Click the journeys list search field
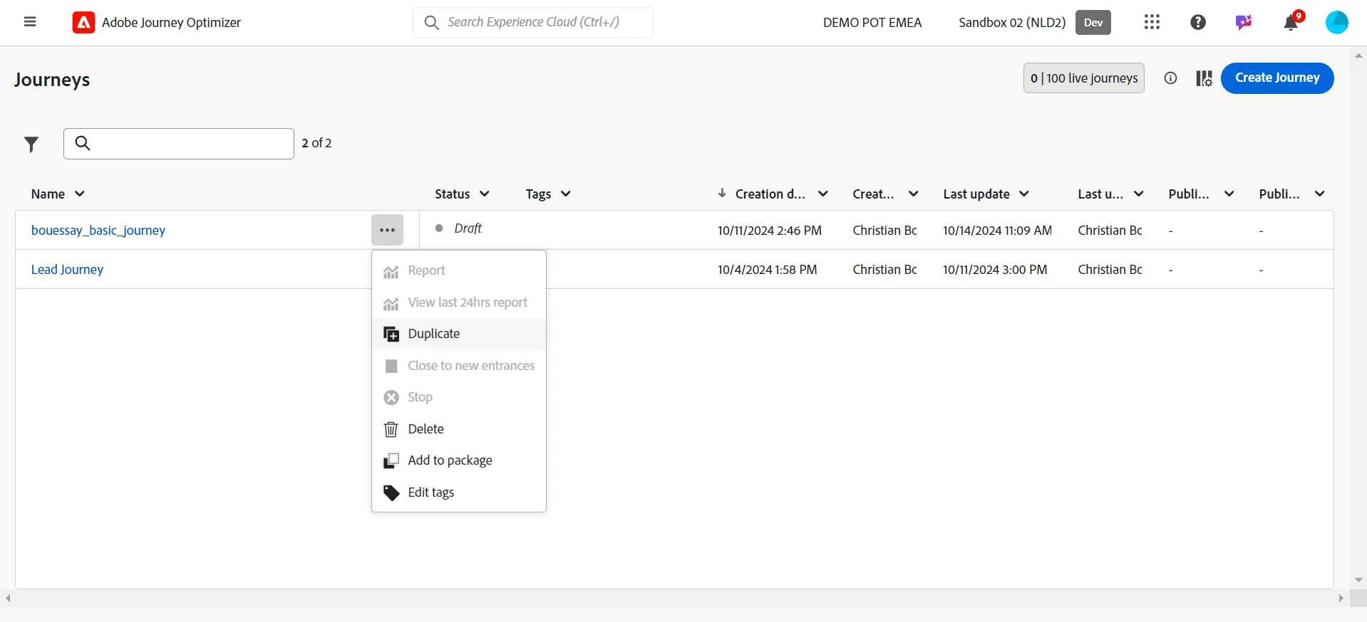The image size is (1367, 622). [x=179, y=144]
